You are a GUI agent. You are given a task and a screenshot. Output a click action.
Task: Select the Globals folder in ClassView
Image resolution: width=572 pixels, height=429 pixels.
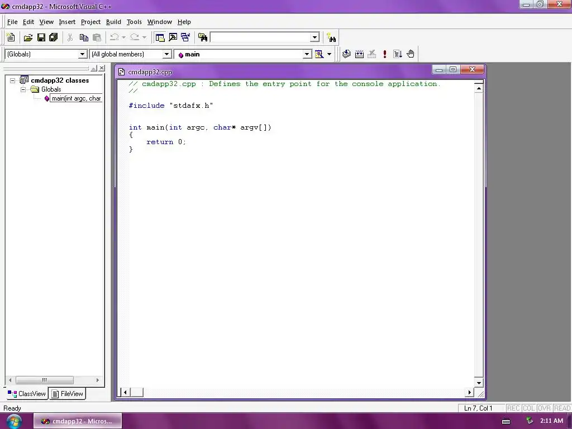(51, 89)
